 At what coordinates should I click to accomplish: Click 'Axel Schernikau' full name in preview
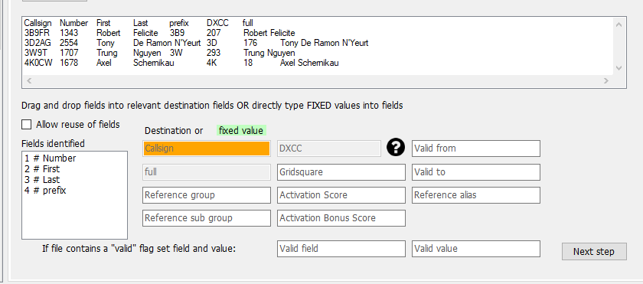point(309,63)
